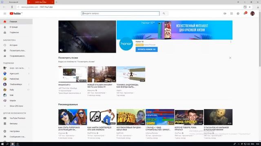Open the notifications bell
This screenshot has height=146, width=261.
[x=245, y=13]
